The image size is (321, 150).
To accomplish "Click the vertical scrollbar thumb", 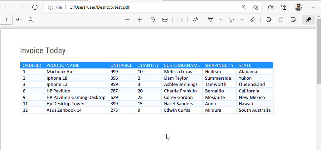I will 319,51.
